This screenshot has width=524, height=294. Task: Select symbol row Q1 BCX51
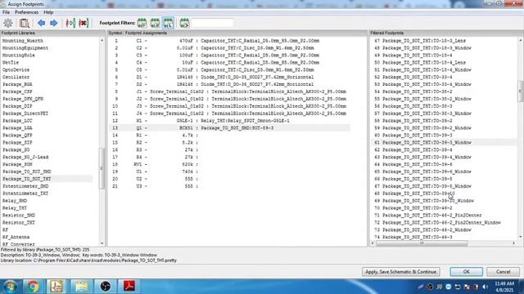(230, 128)
